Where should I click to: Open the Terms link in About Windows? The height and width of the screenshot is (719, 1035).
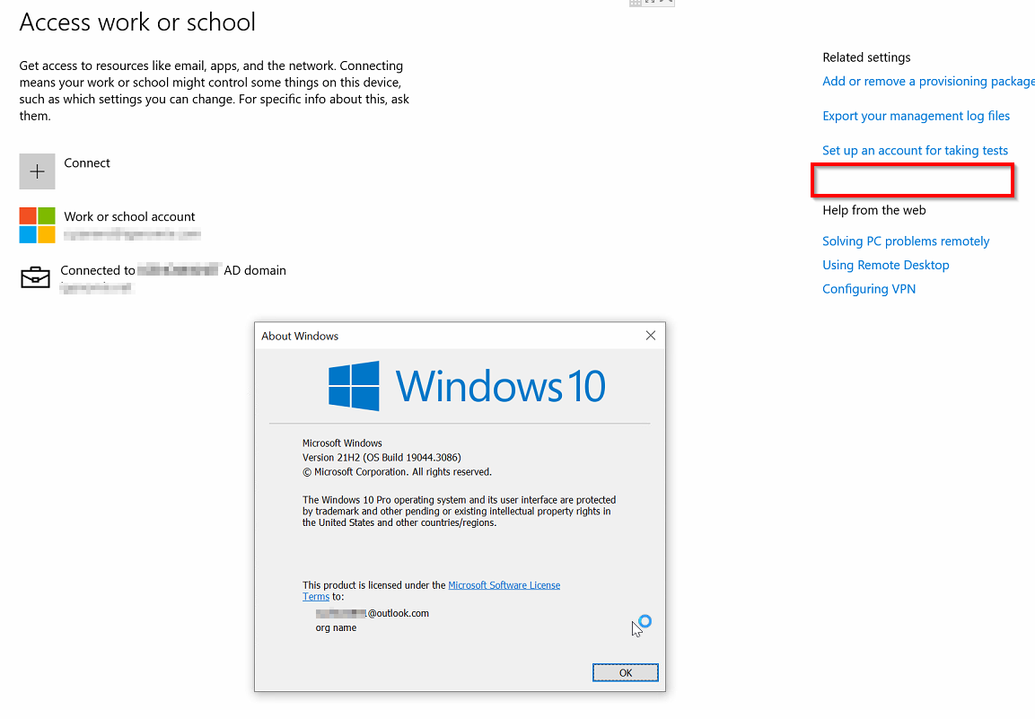point(315,596)
